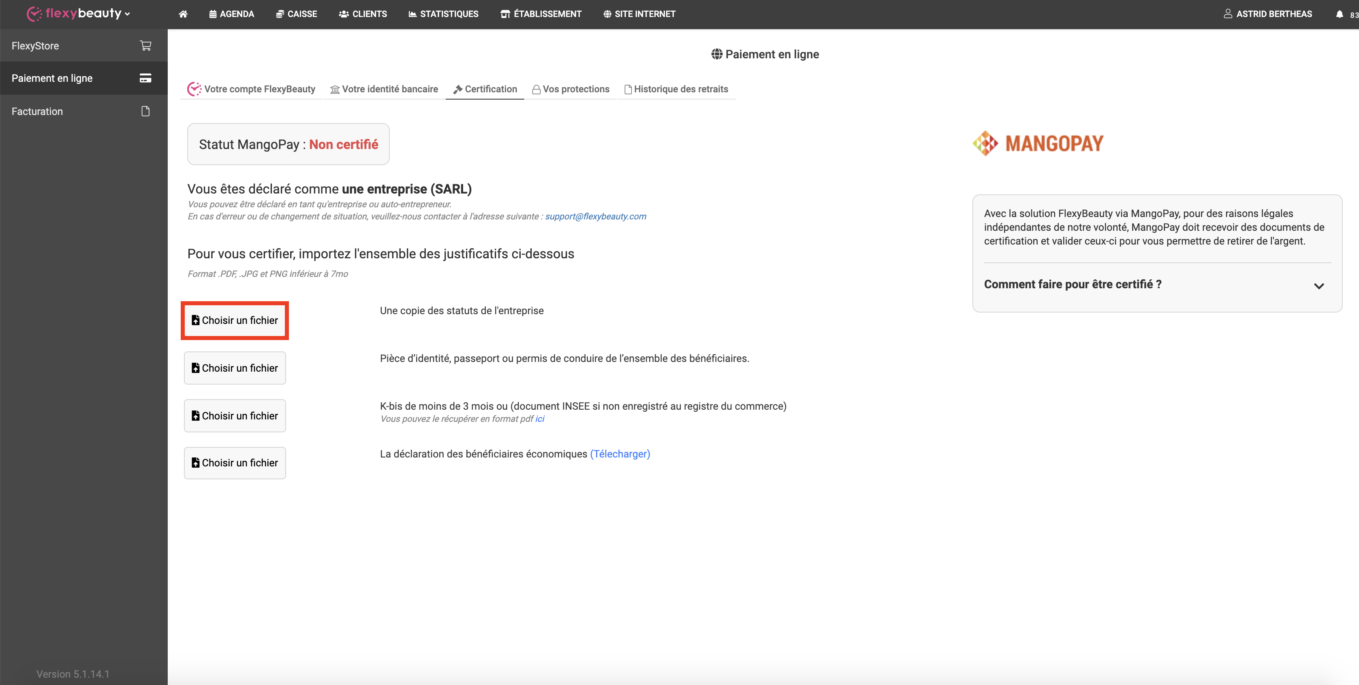Click the Facturation document icon

(x=145, y=111)
